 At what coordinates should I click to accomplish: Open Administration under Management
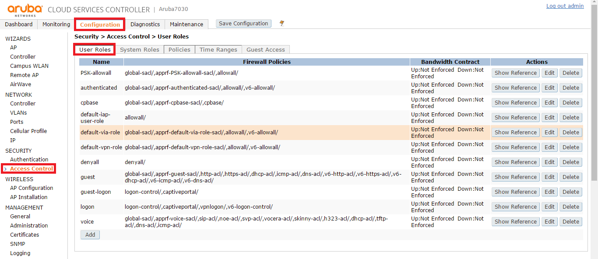pos(29,225)
